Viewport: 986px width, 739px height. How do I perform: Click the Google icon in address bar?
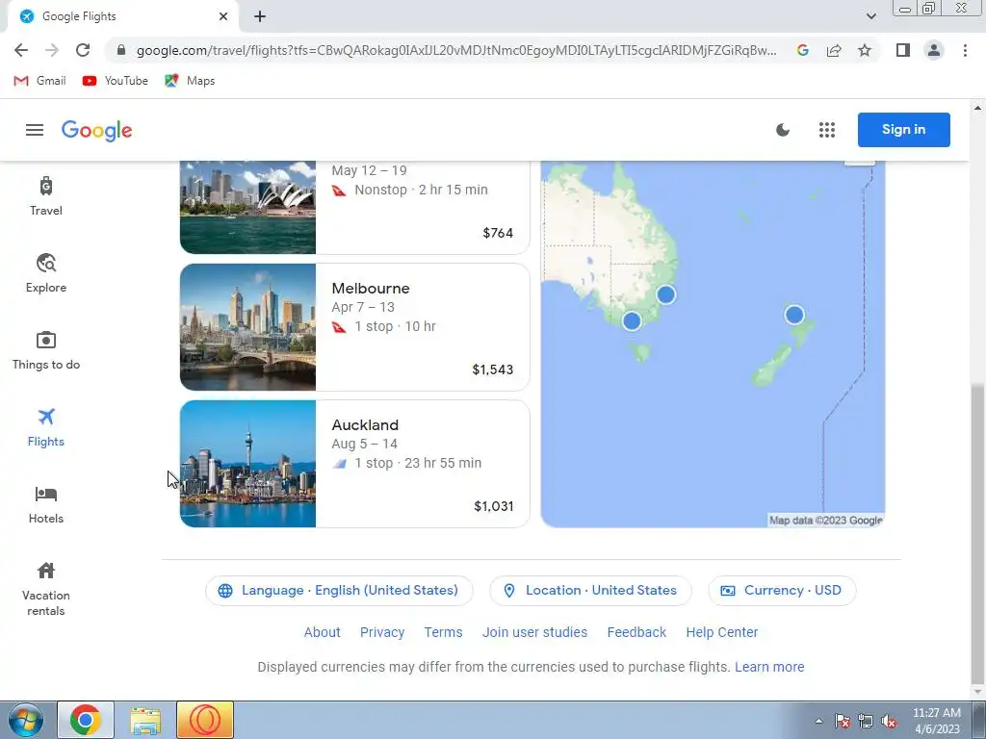point(802,50)
